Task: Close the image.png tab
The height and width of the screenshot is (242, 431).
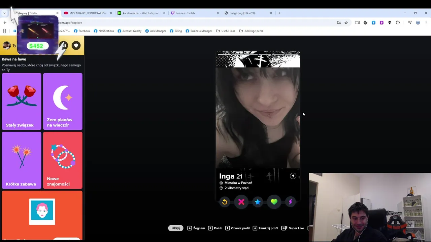Action: [x=271, y=13]
